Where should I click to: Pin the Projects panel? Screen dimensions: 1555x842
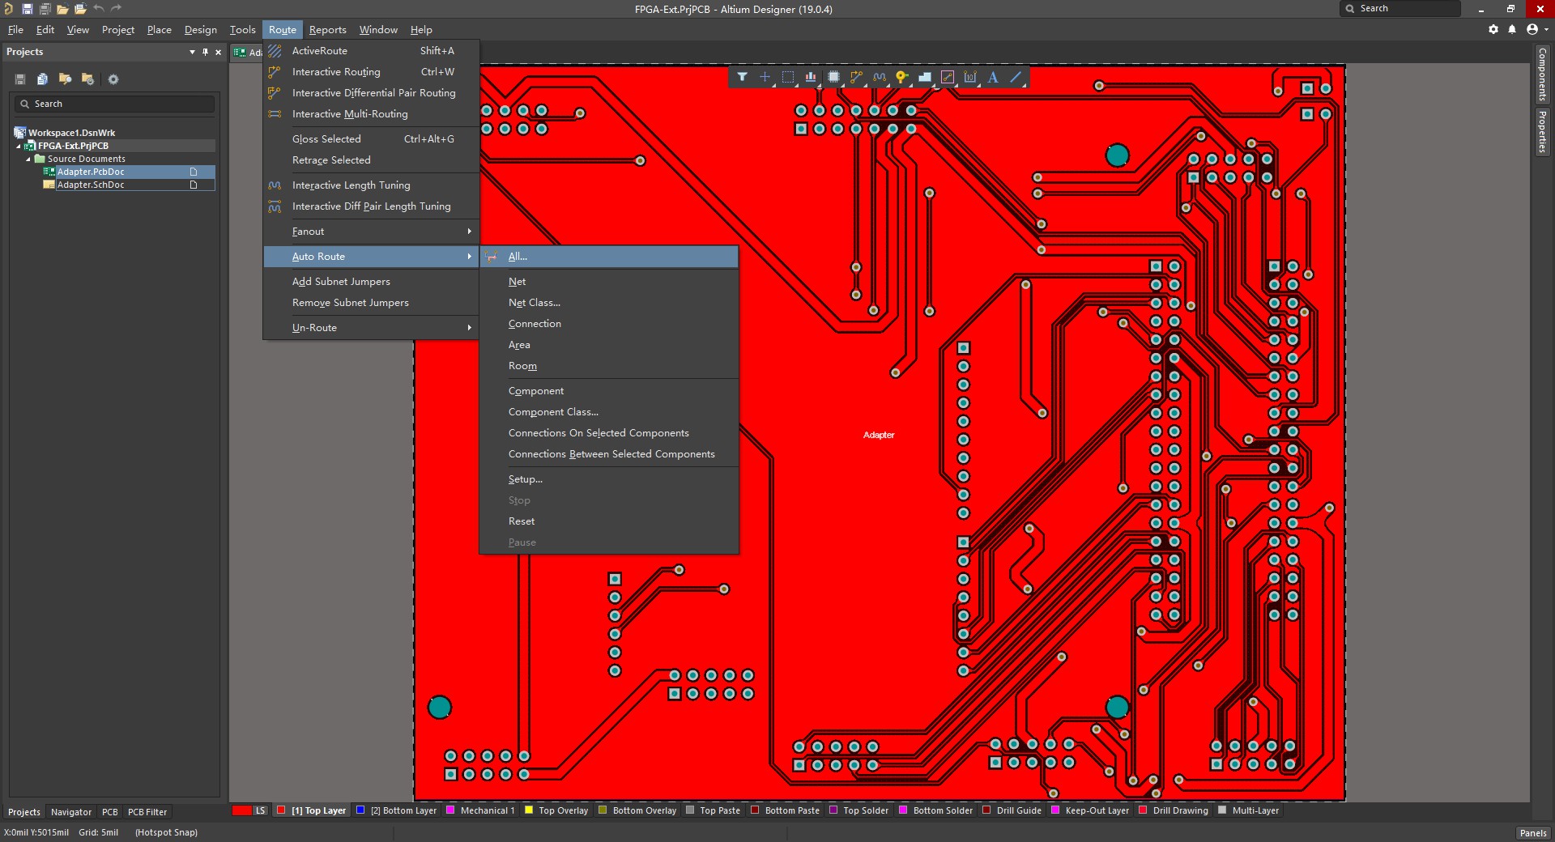coord(205,52)
